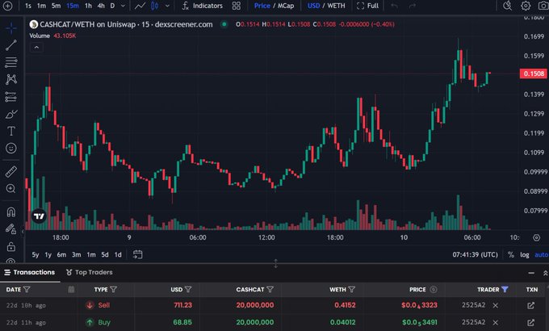The width and height of the screenshot is (549, 331).
Task: Set interval to 4h
Action: (x=101, y=6)
